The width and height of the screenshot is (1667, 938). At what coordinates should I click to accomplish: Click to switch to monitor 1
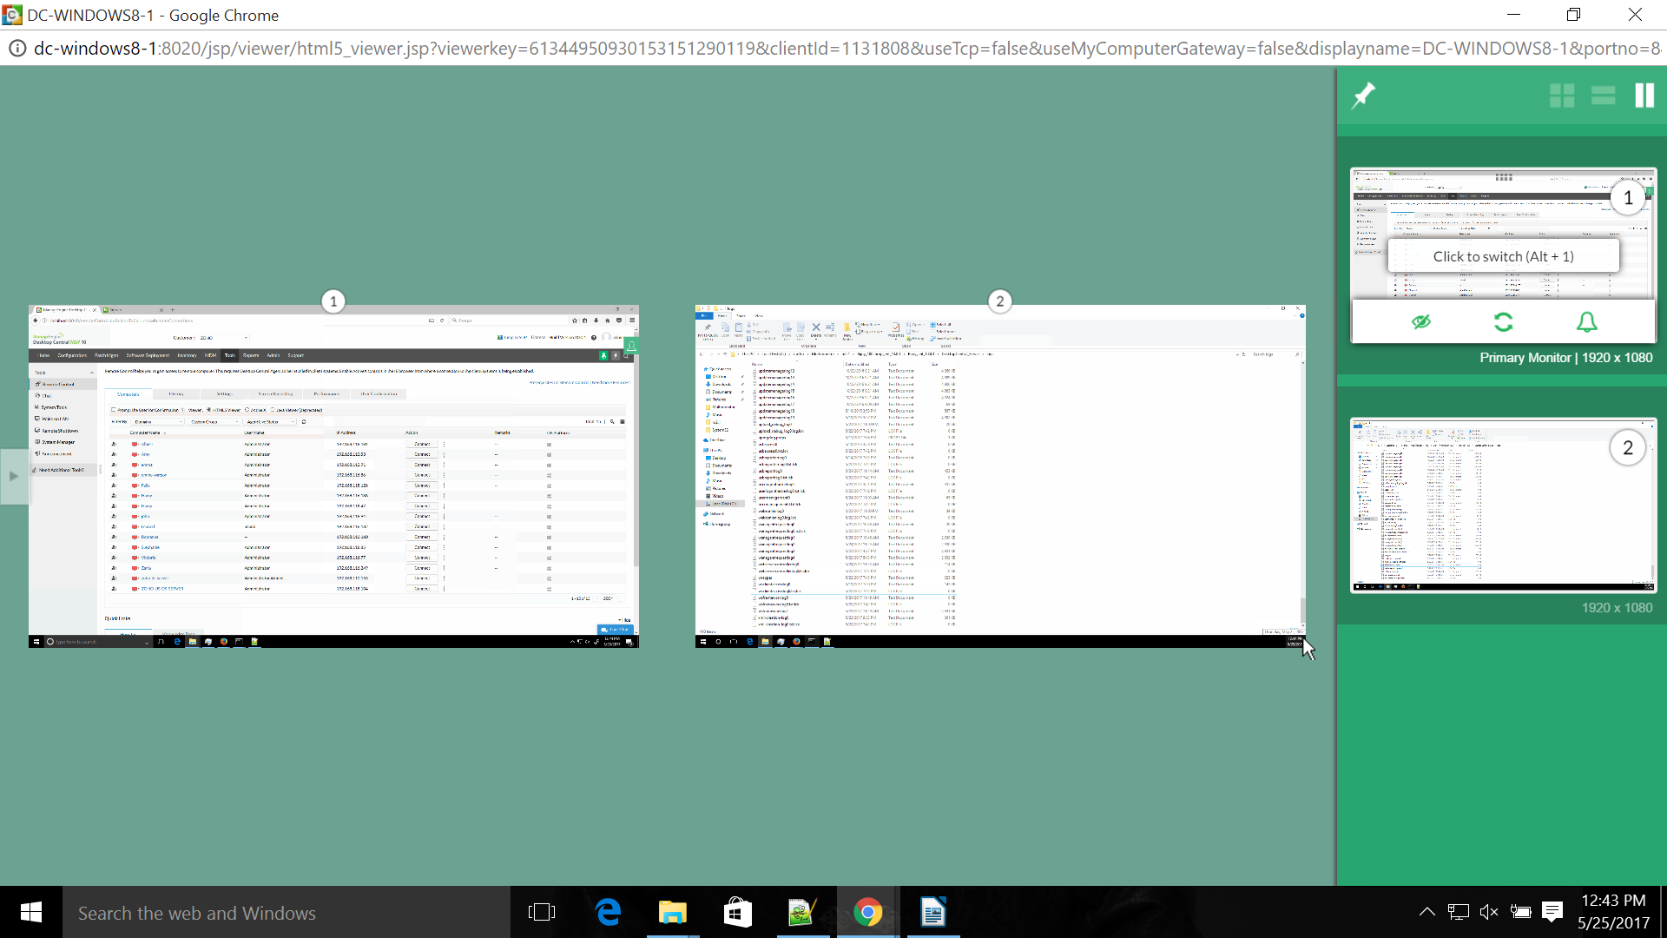coord(1503,256)
